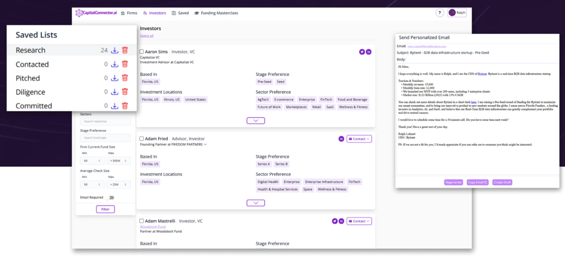Click the Space sector tag
This screenshot has width=565, height=258.
coord(308,189)
